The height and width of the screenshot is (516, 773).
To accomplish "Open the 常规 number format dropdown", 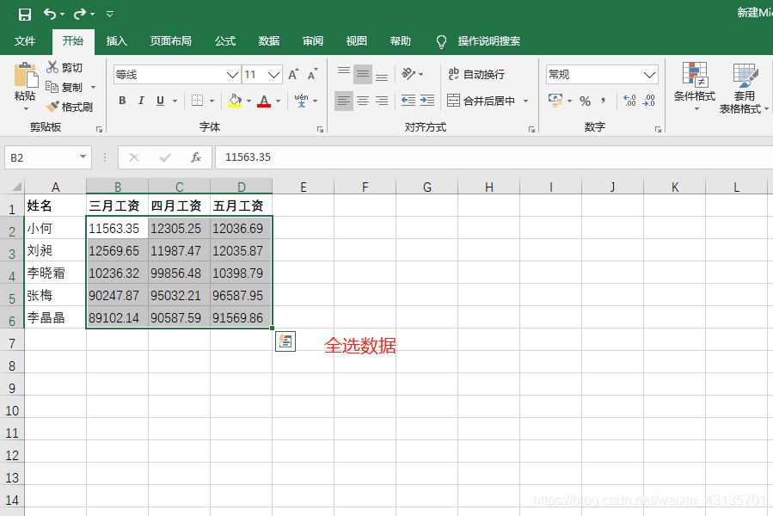I will 650,75.
